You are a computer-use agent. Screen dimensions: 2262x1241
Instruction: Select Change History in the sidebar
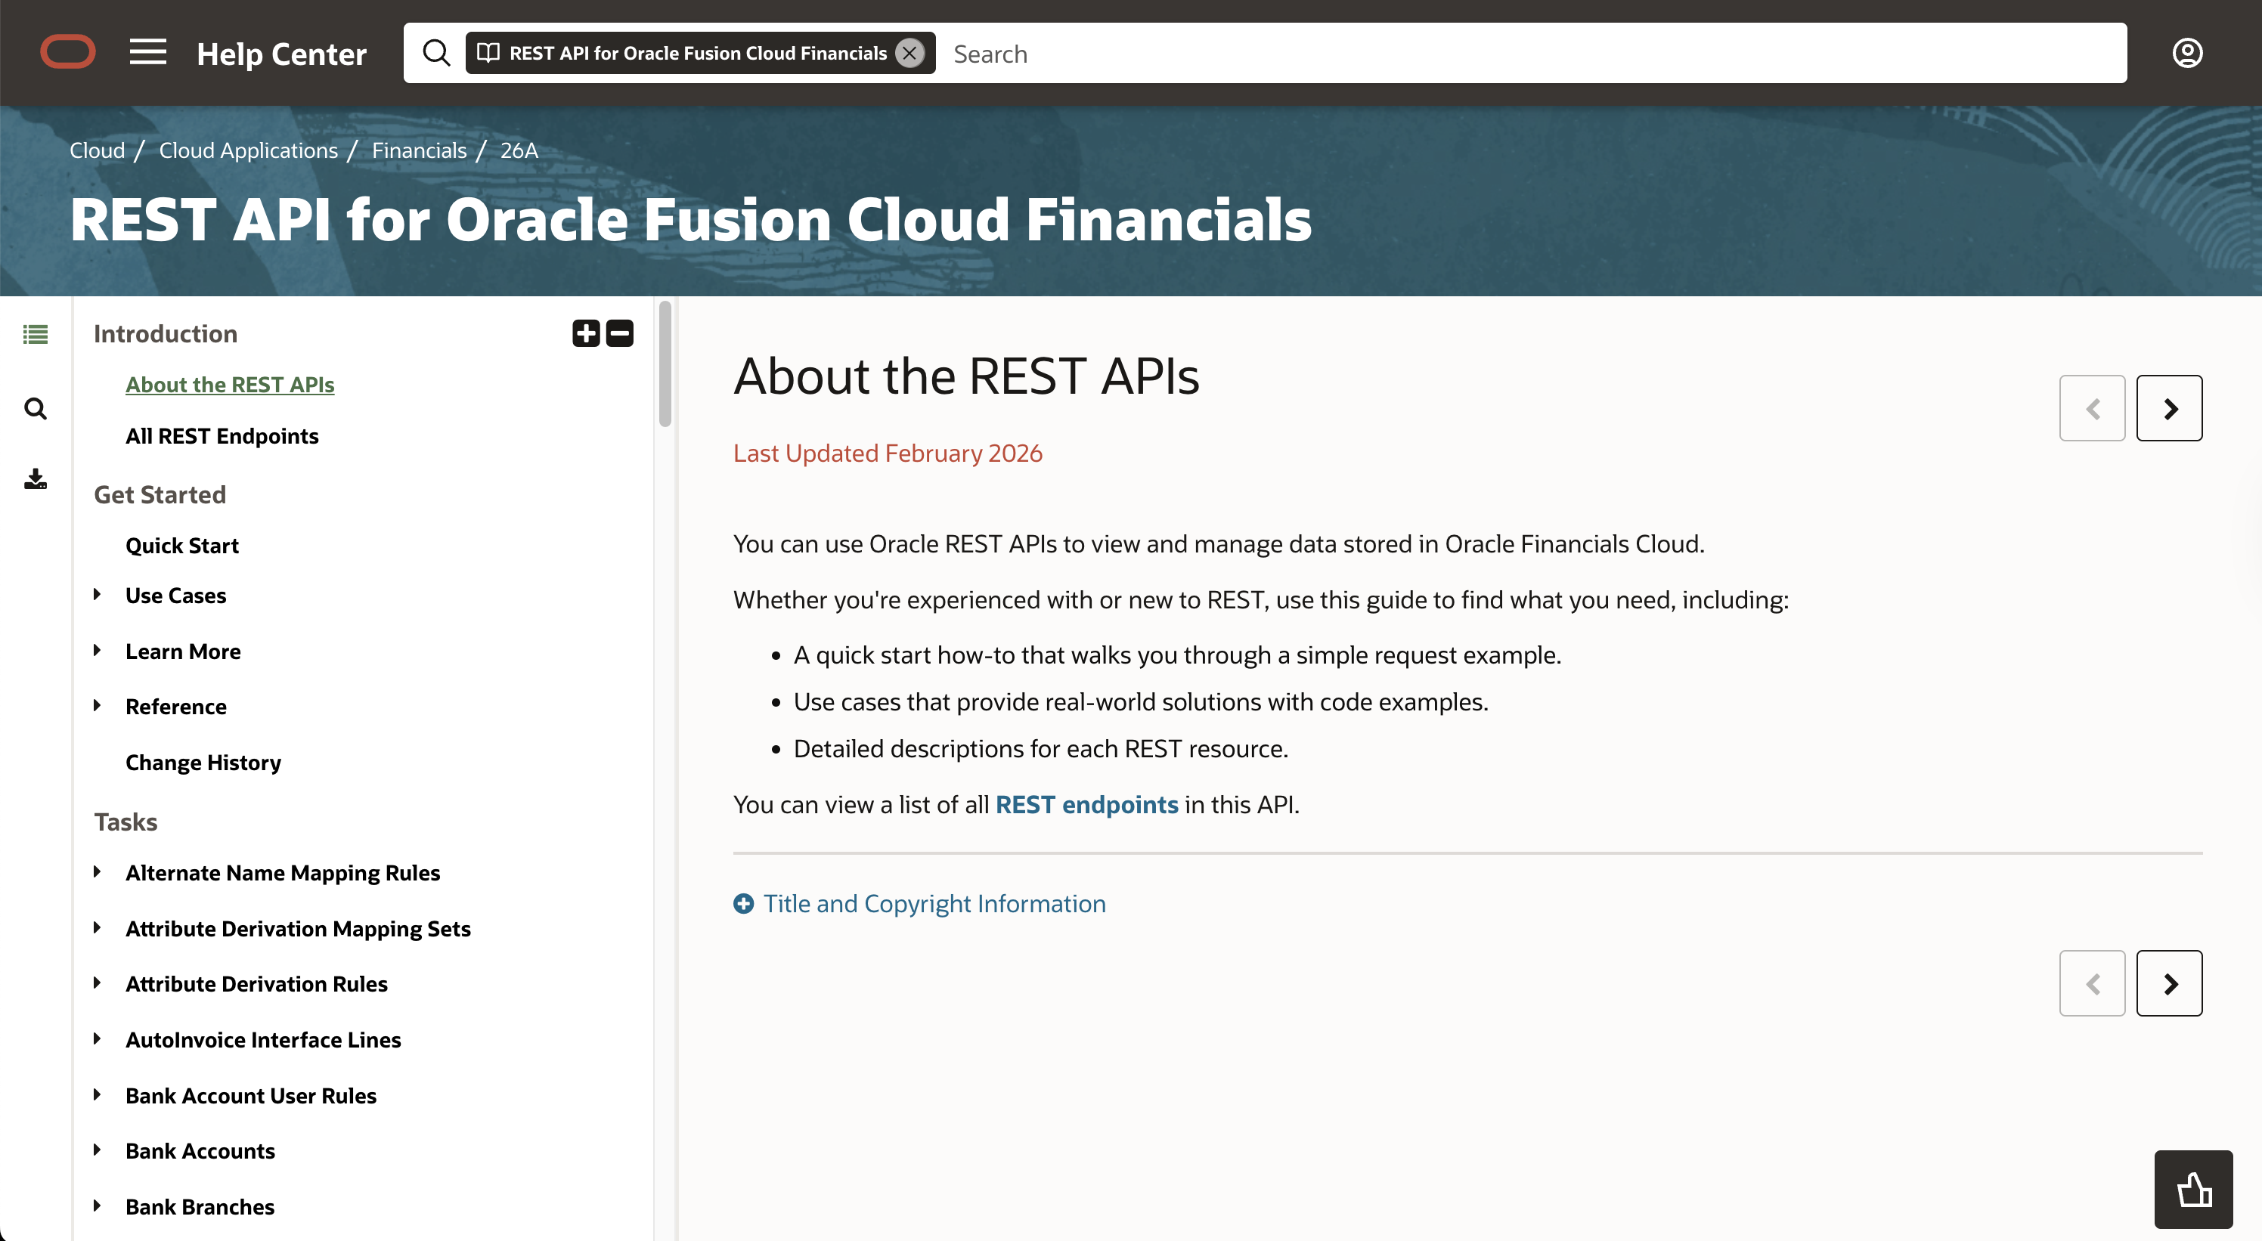pyautogui.click(x=203, y=763)
